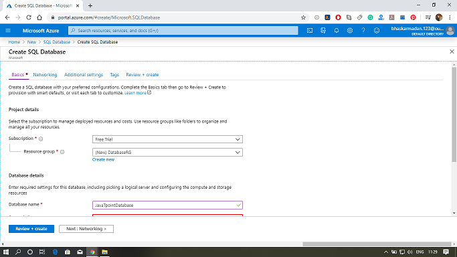The width and height of the screenshot is (457, 257).
Task: Open Cloud Shell from Azure header
Action: coord(310,31)
